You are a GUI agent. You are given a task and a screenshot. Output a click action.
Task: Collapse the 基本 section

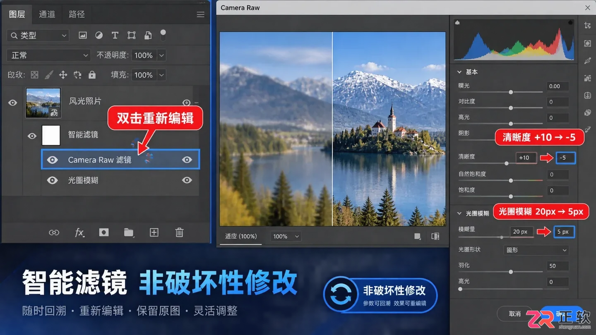pos(459,72)
